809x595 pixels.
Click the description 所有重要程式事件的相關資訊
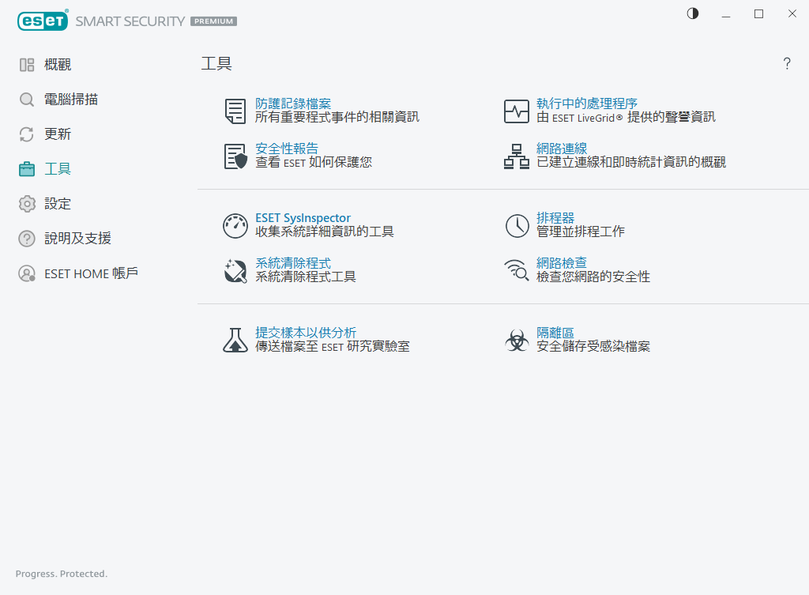coord(337,117)
